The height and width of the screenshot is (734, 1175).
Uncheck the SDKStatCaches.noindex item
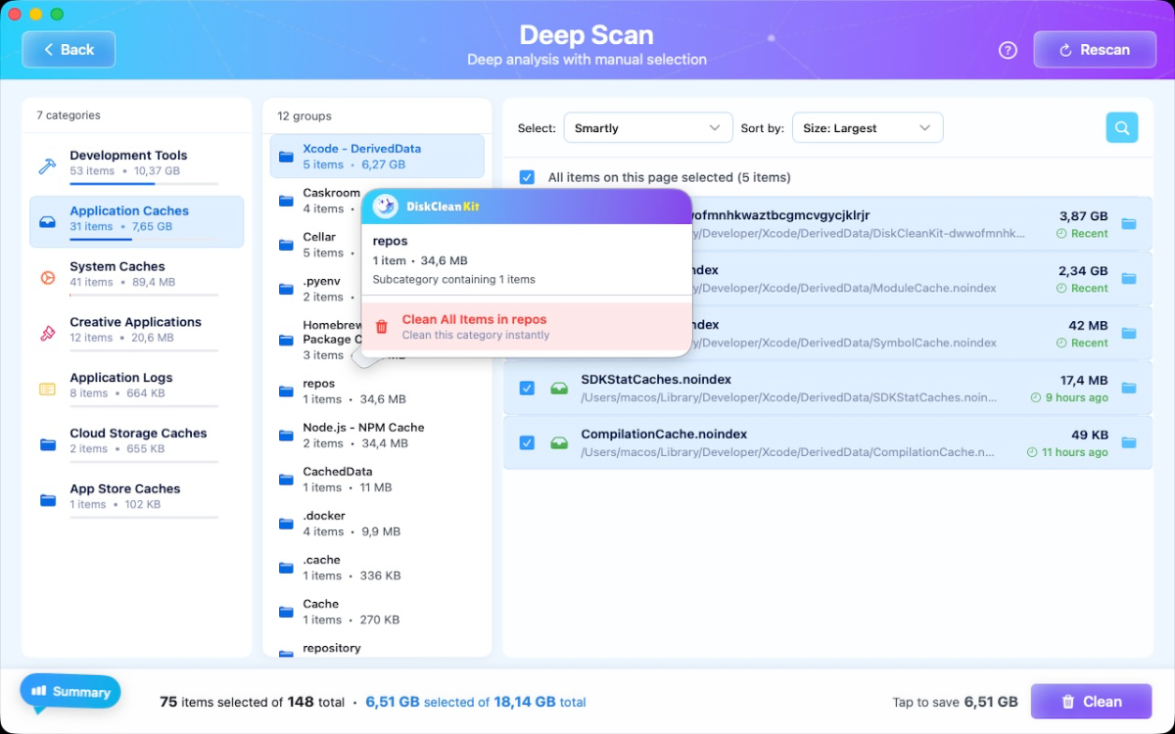click(x=527, y=387)
